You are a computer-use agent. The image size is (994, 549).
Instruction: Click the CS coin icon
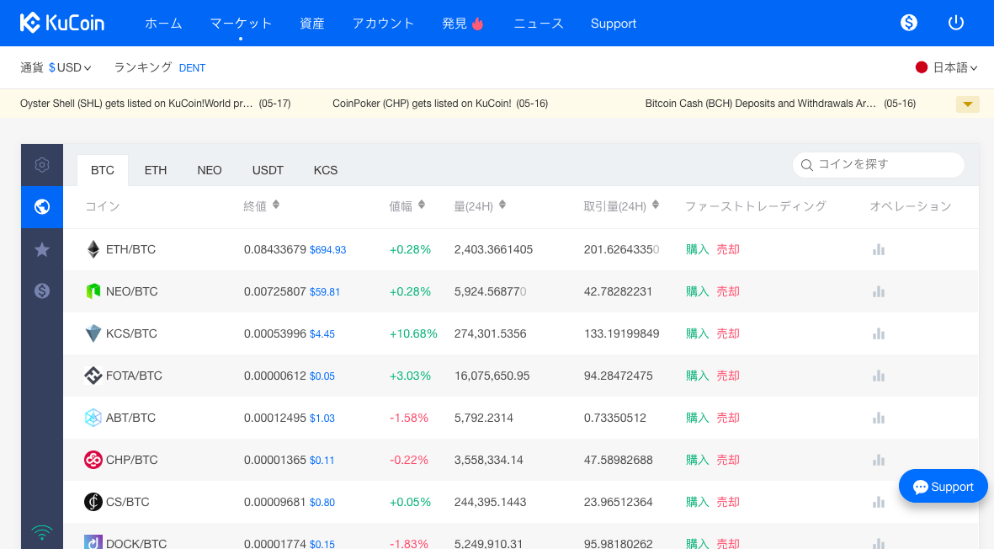pos(93,502)
